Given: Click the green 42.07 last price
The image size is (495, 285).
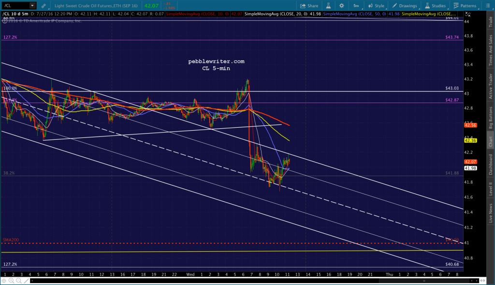Looking at the screenshot, I should pos(151,6).
